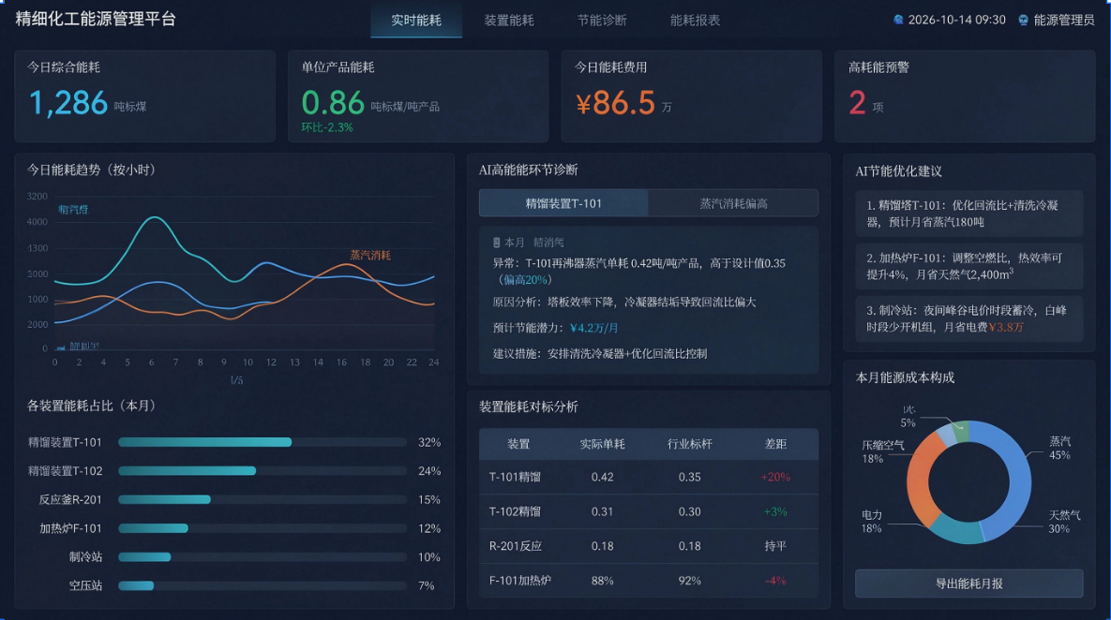Click the -4% gap cell

click(x=775, y=581)
